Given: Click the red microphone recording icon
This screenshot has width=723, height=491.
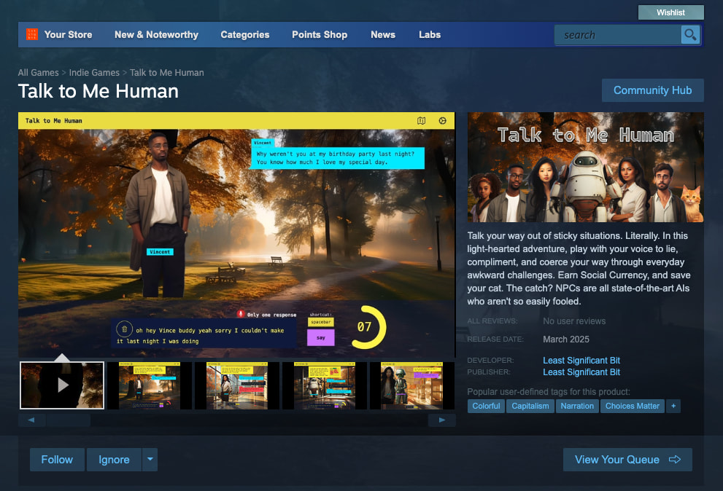Looking at the screenshot, I should [x=240, y=314].
